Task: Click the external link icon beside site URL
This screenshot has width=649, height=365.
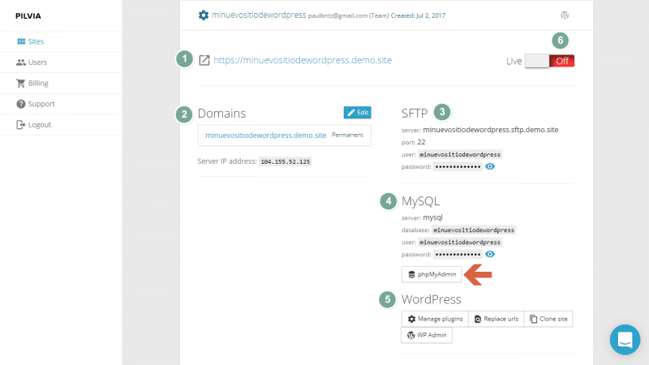Action: 204,60
